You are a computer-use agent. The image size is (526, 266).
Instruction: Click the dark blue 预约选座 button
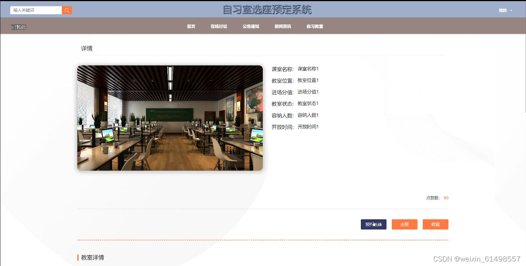point(374,224)
